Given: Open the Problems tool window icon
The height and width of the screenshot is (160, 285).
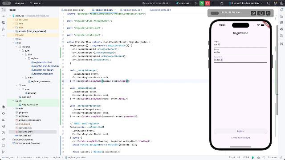Looking at the screenshot, I should click(3, 132).
